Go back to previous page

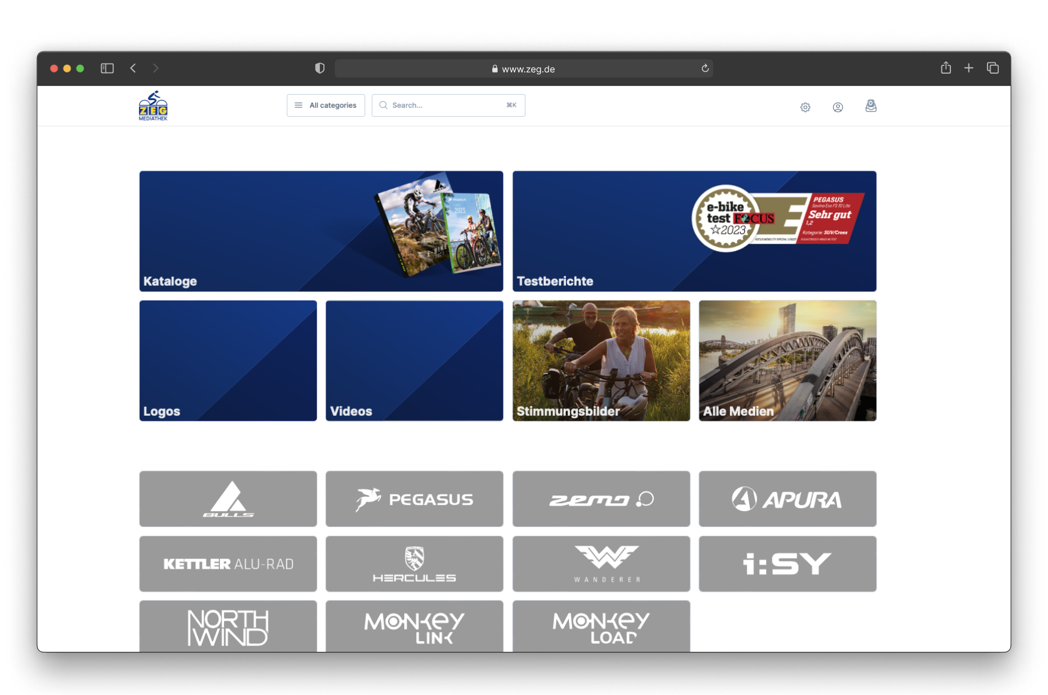[x=133, y=68]
